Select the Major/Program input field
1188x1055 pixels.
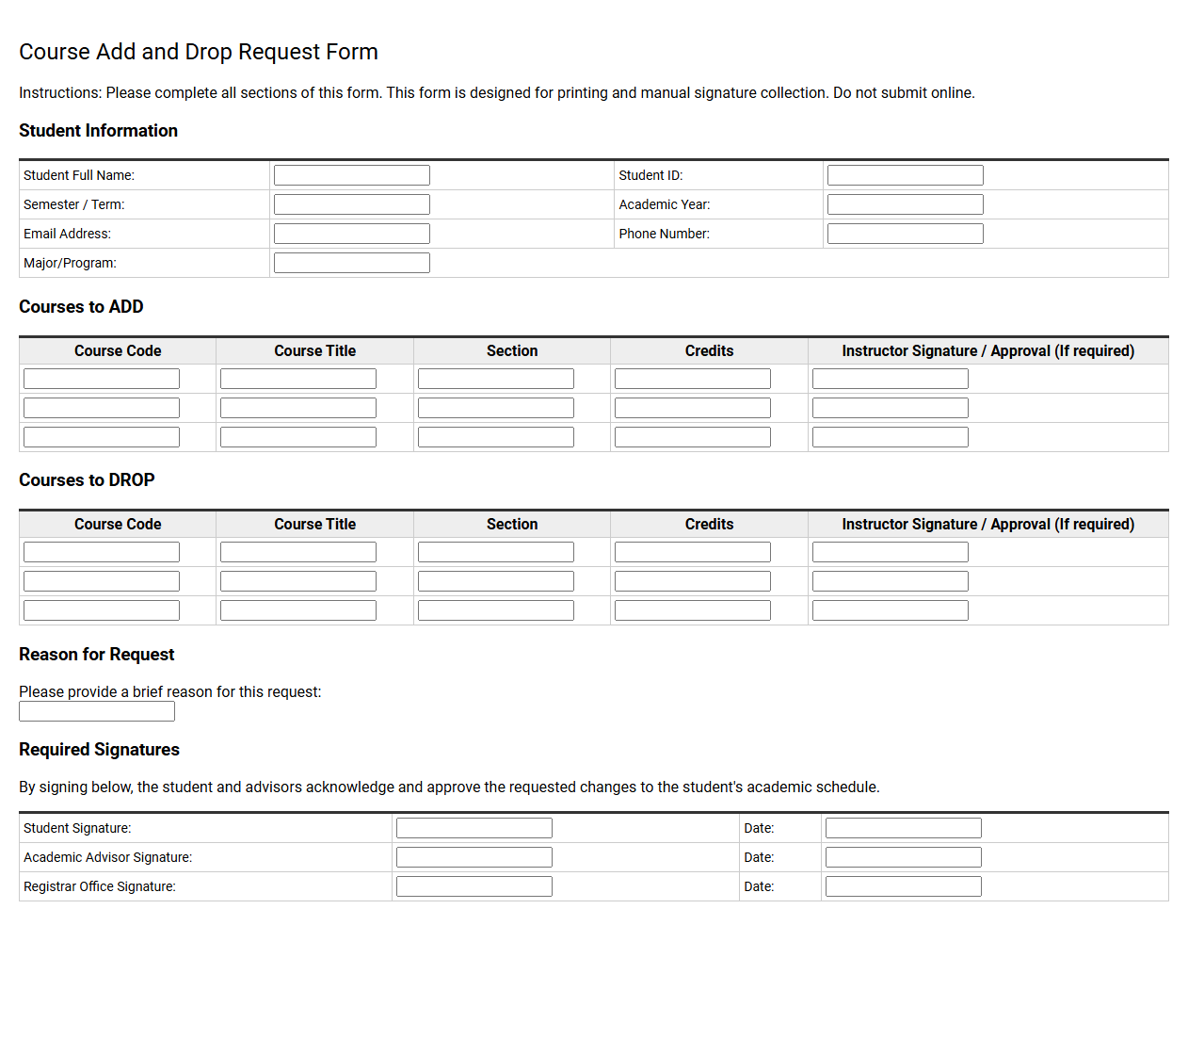[352, 263]
